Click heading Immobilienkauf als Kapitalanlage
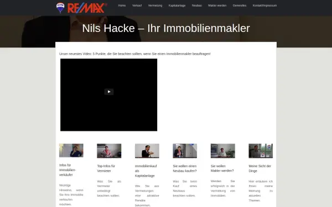The image size is (332, 207). 146,171
